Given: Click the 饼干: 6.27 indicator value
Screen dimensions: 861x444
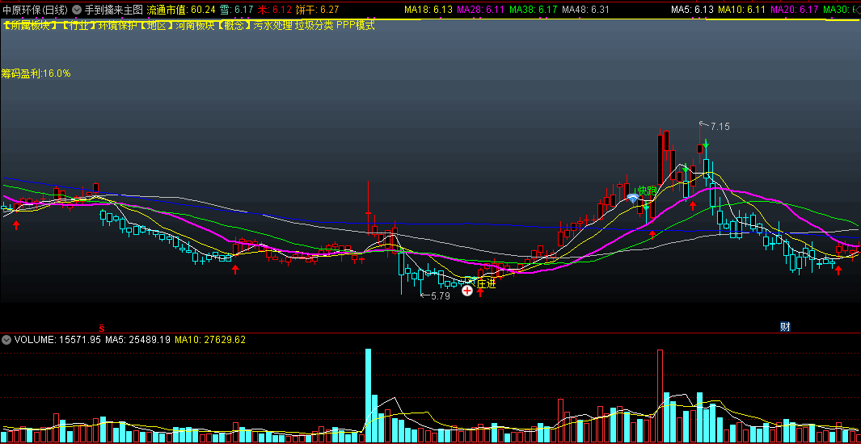Looking at the screenshot, I should pyautogui.click(x=318, y=10).
